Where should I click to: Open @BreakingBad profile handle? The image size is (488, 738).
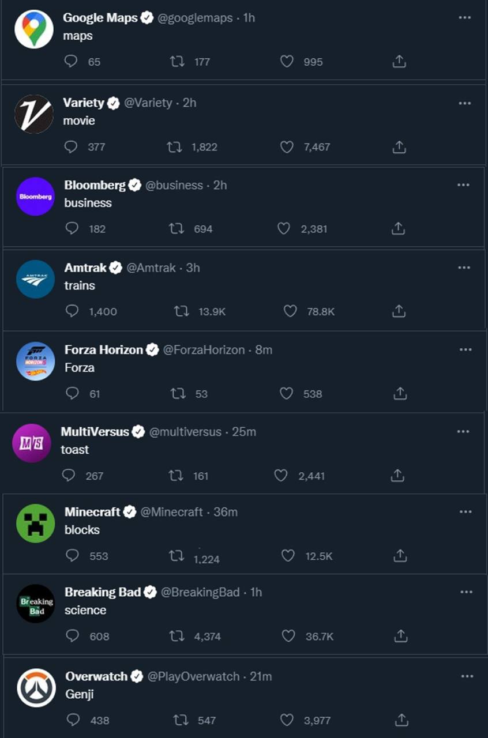click(x=200, y=592)
